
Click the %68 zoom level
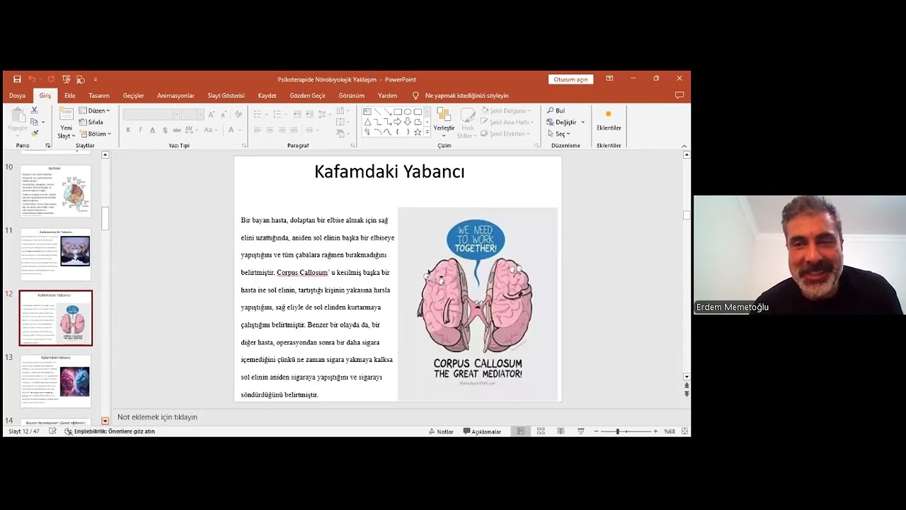(x=670, y=431)
